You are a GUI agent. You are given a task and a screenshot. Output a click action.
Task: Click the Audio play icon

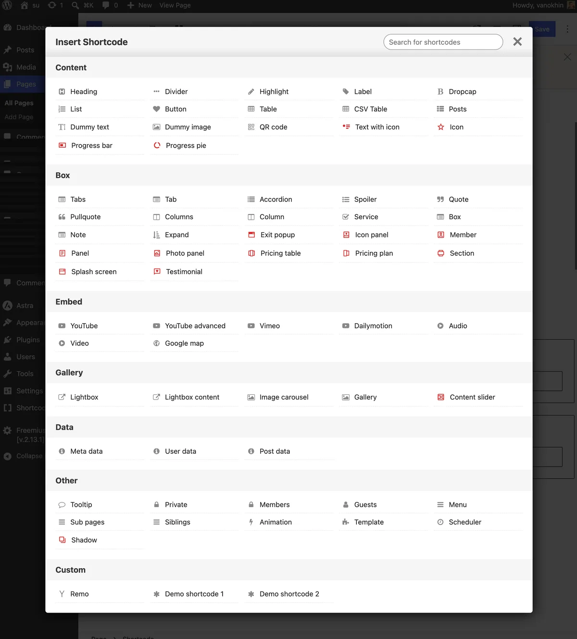[x=440, y=326]
